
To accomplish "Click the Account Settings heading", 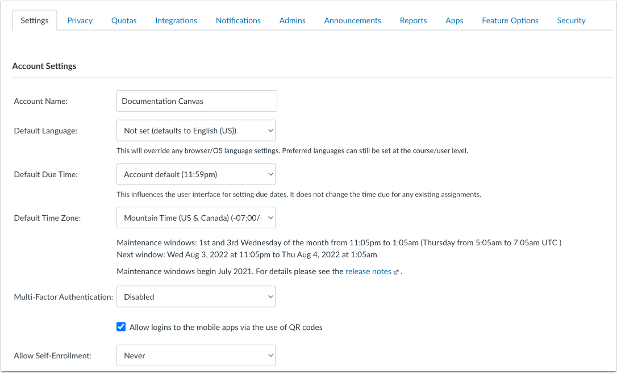I will (44, 66).
